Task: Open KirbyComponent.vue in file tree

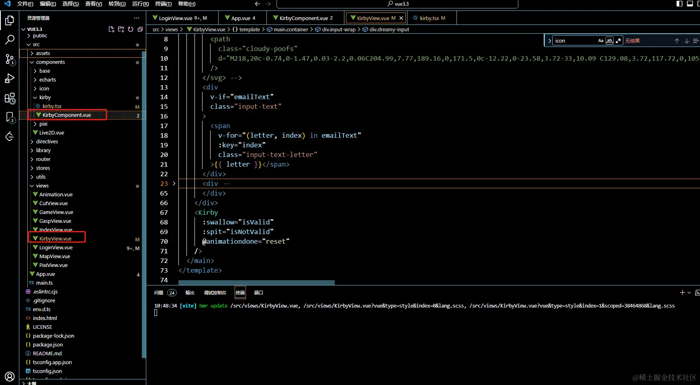Action: (67, 115)
